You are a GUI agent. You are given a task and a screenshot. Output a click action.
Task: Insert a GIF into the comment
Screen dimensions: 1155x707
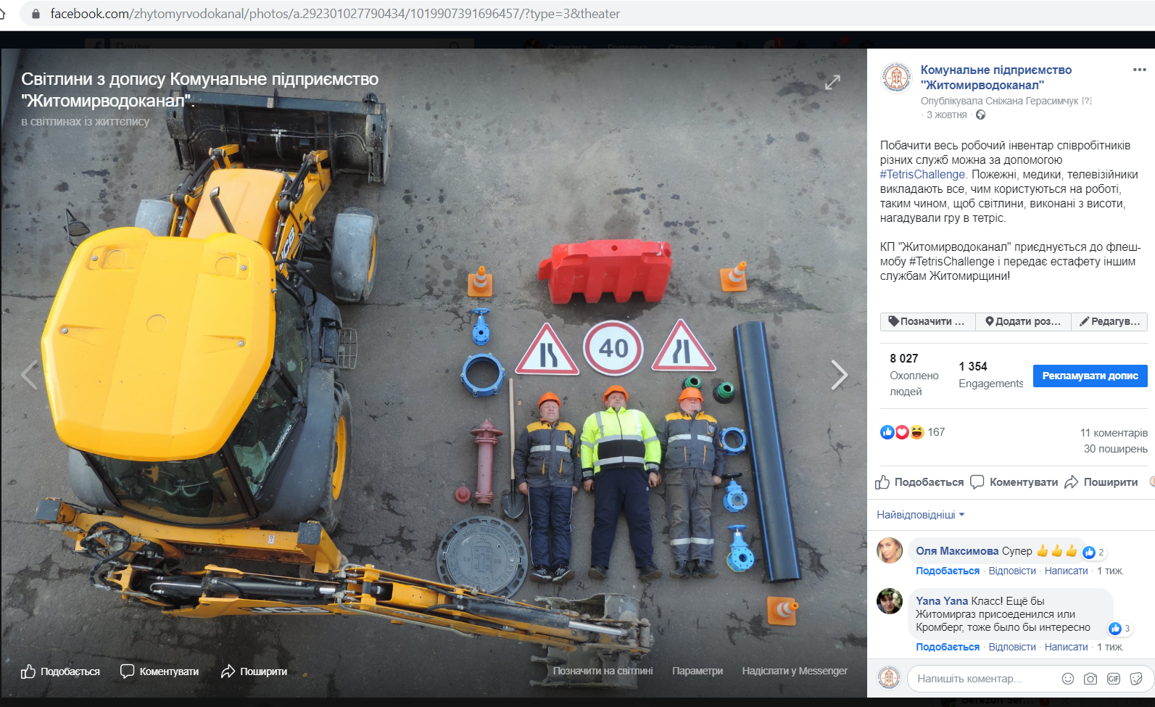[1114, 679]
